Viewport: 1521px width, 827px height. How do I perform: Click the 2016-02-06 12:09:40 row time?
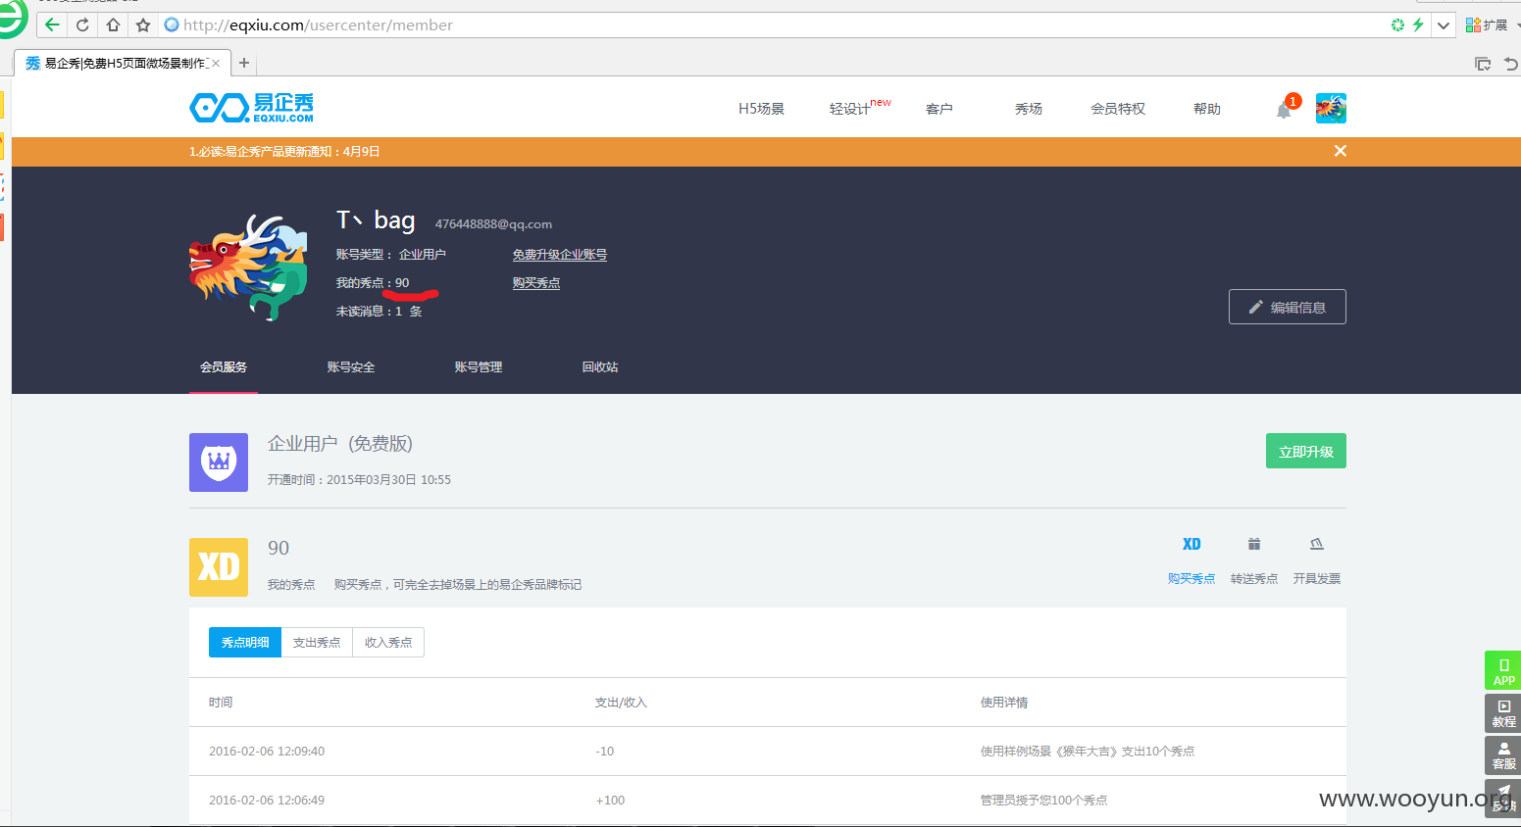click(x=267, y=752)
